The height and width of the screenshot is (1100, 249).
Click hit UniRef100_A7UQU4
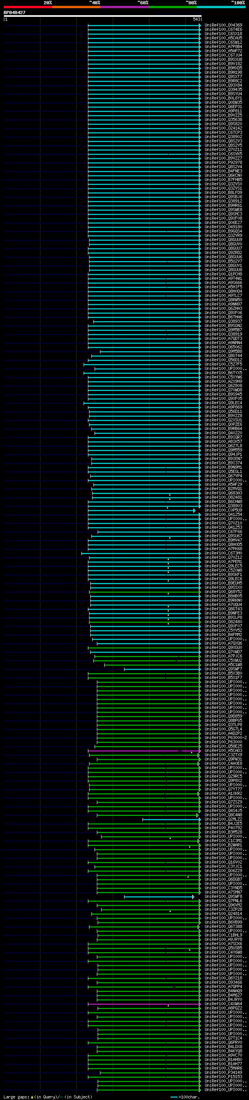tap(223, 605)
